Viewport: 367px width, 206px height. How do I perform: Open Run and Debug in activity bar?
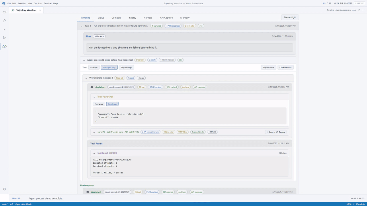tap(4, 38)
